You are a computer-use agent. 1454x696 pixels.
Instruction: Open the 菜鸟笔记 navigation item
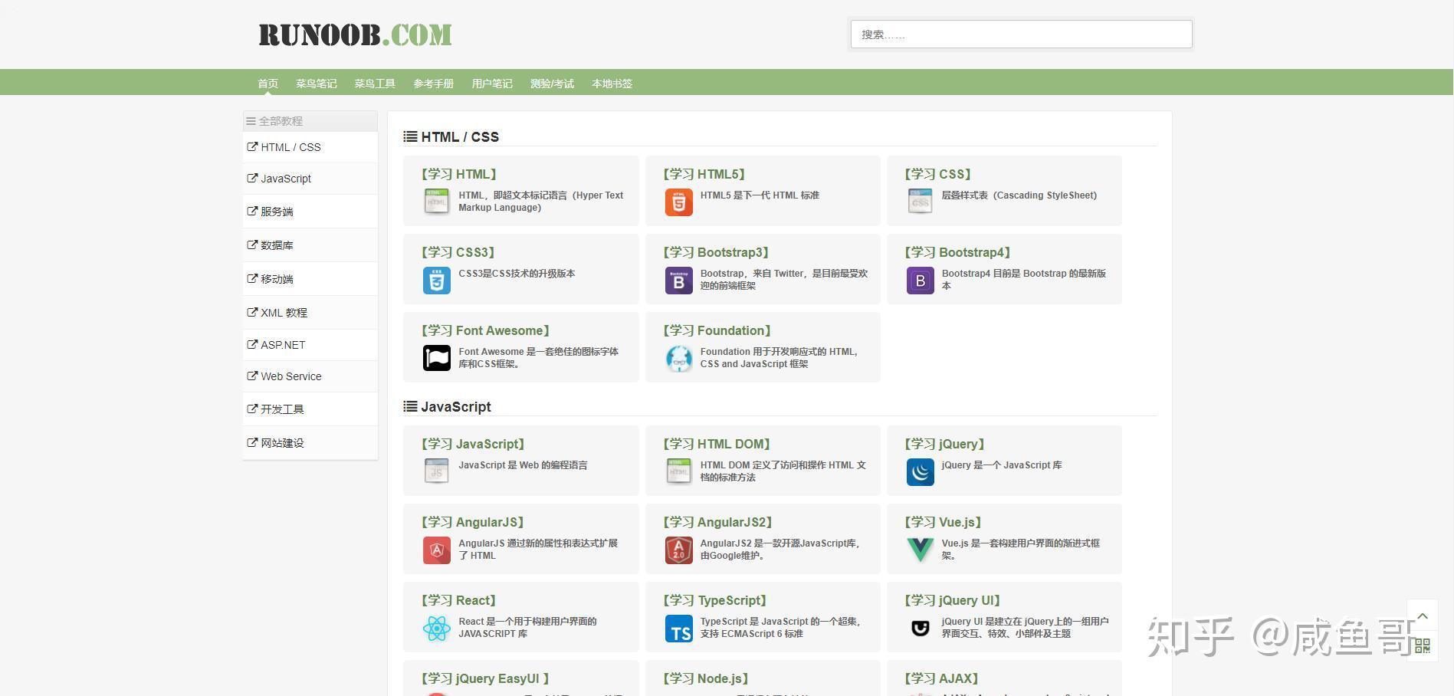pos(317,84)
